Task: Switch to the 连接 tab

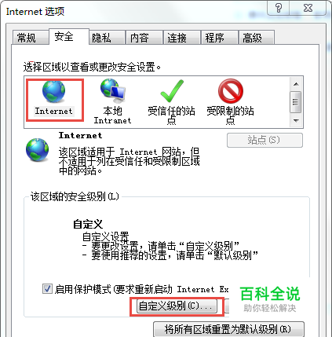Action: [x=177, y=38]
